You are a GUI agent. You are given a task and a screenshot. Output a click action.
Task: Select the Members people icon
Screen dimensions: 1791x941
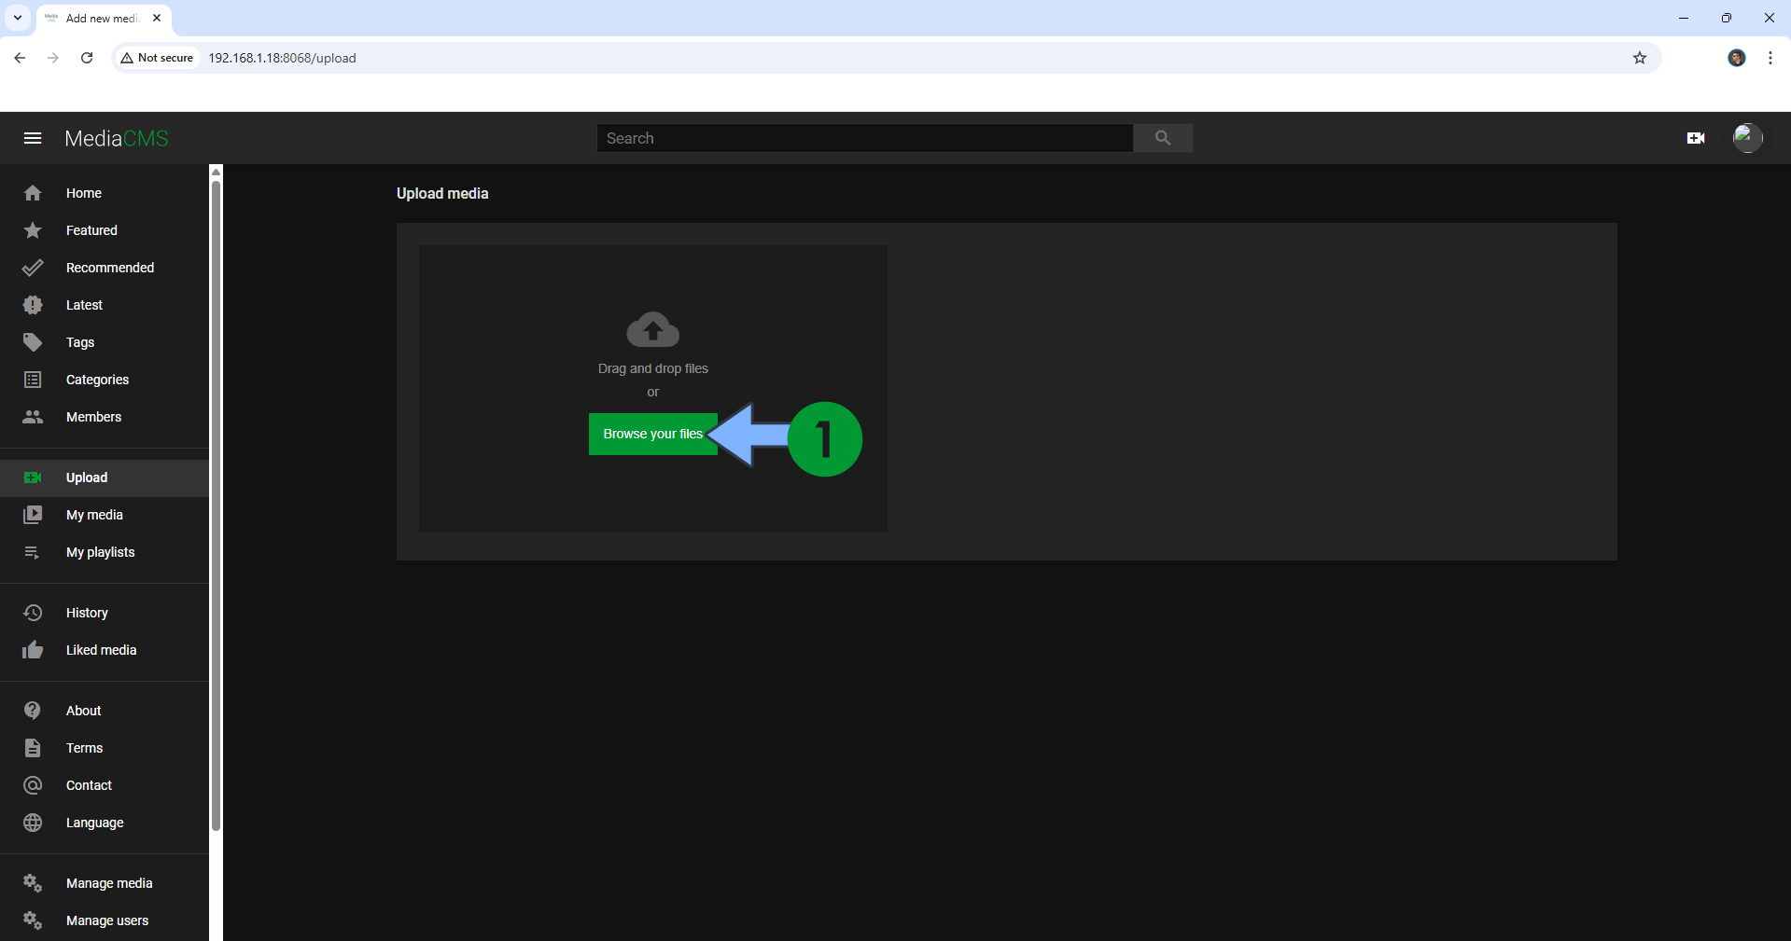(x=33, y=417)
